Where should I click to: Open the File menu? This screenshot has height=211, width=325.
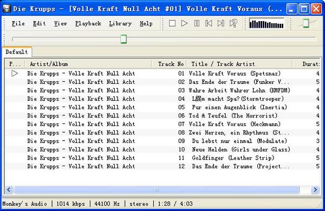tap(18, 24)
